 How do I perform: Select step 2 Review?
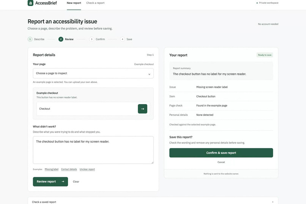click(x=66, y=39)
